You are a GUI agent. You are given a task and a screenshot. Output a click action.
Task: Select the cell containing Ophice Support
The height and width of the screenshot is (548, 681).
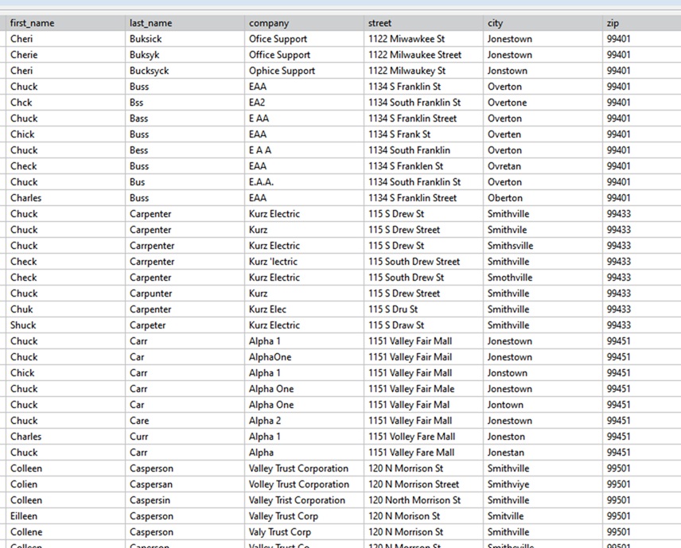click(282, 71)
